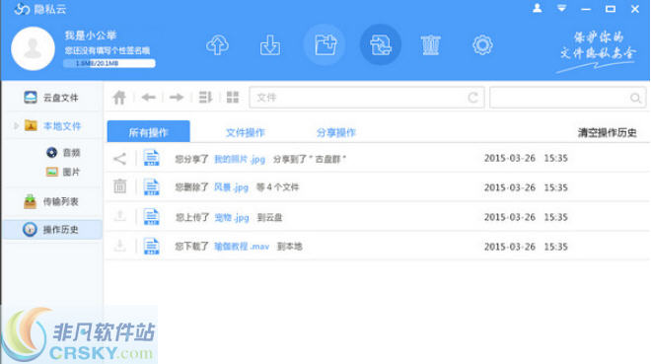Open 图片 category
Image resolution: width=651 pixels, height=364 pixels.
(63, 172)
